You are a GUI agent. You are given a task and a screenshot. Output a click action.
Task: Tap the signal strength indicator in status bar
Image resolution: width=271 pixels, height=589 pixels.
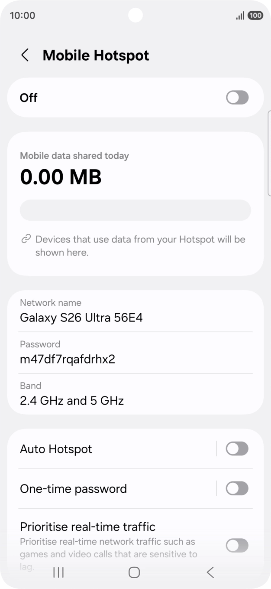[x=240, y=15]
